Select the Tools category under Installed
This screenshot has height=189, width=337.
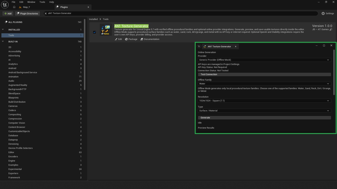pos(42,35)
